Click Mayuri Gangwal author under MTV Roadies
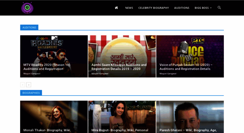 (32, 74)
